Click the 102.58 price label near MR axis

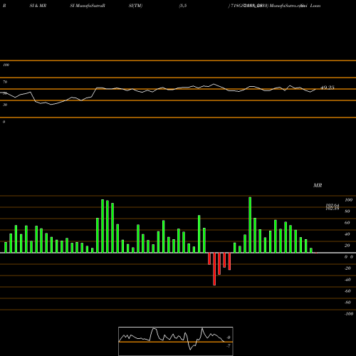coord(333,209)
